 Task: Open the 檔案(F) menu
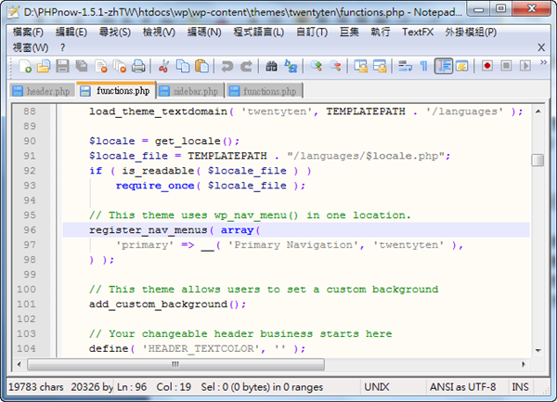tap(28, 32)
